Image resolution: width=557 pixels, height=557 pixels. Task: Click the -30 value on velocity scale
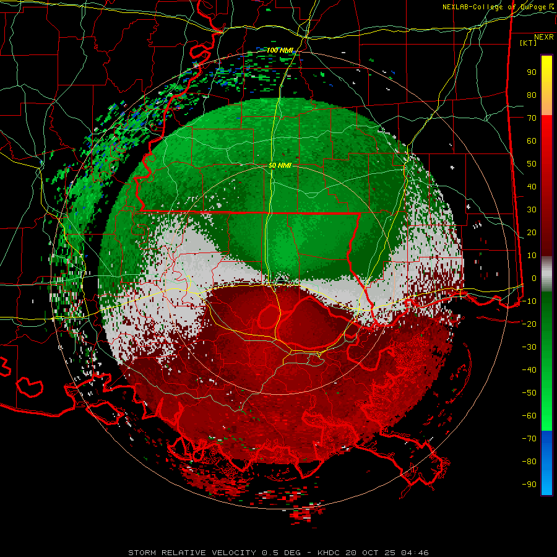(x=529, y=347)
